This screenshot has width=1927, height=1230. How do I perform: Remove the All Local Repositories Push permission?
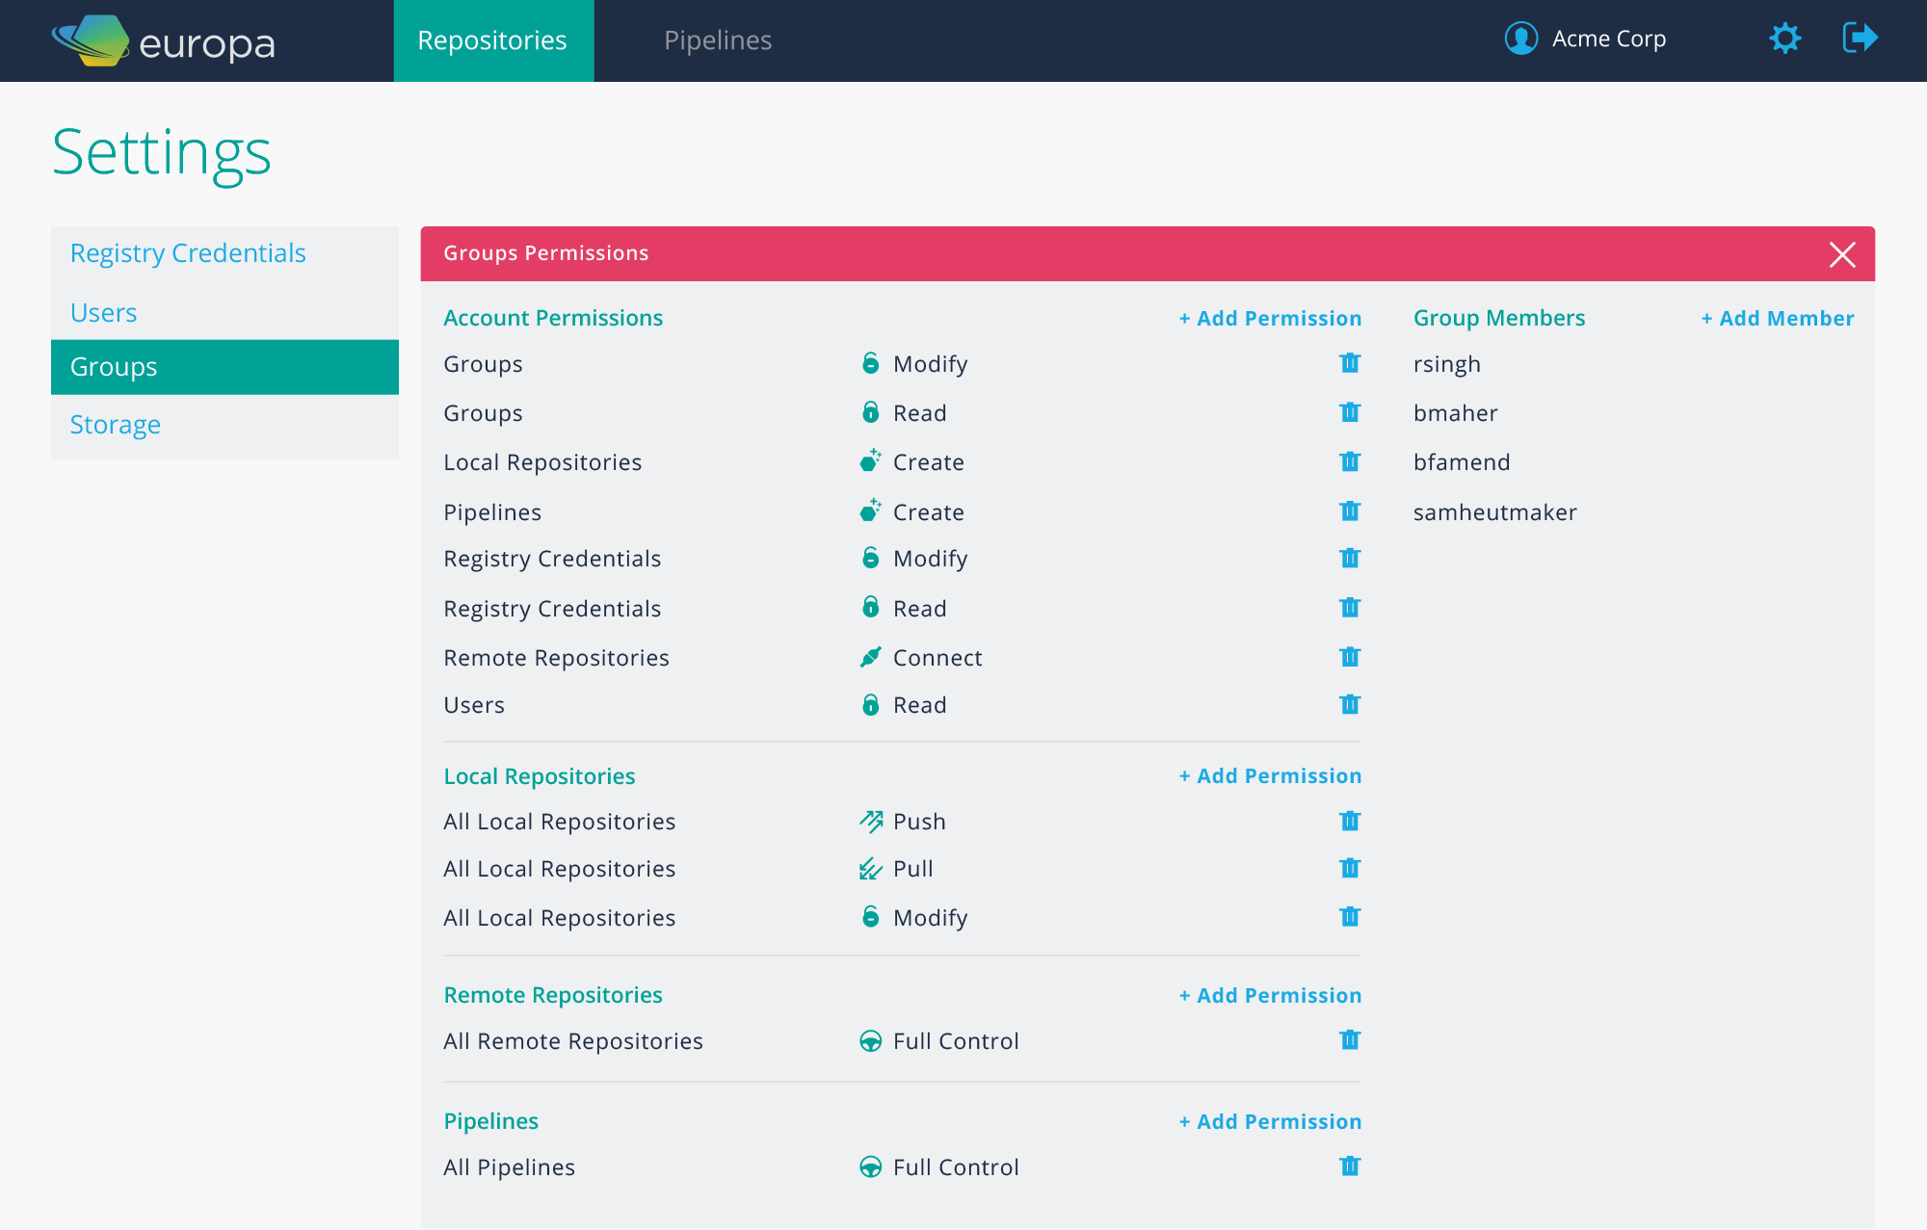1349,821
